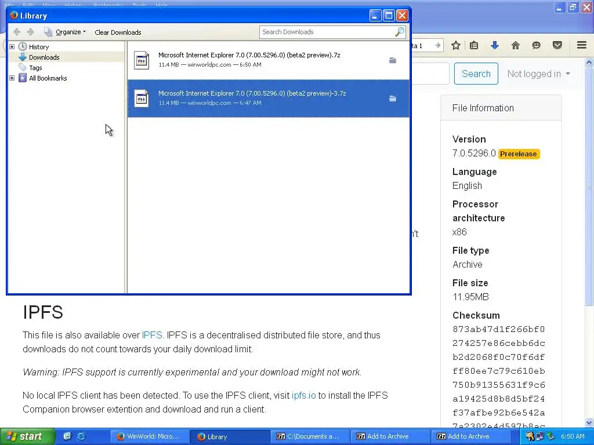
Task: Click the IPFS heading
Action: (x=43, y=312)
